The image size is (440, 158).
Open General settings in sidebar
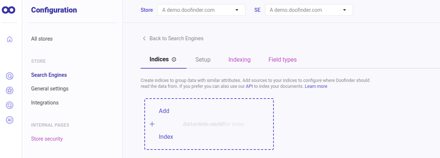tap(50, 89)
